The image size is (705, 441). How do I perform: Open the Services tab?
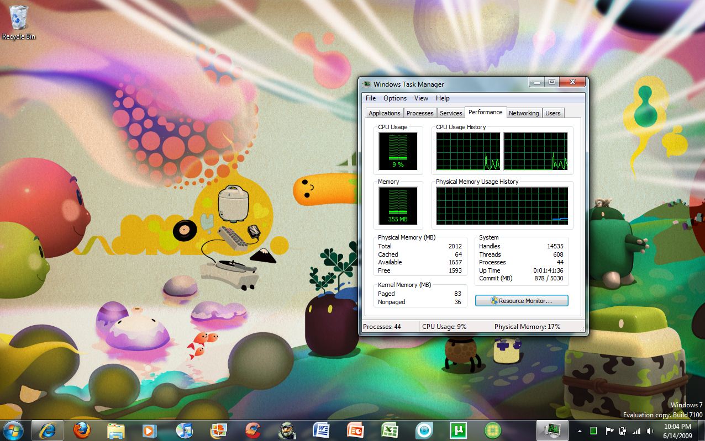pos(451,113)
